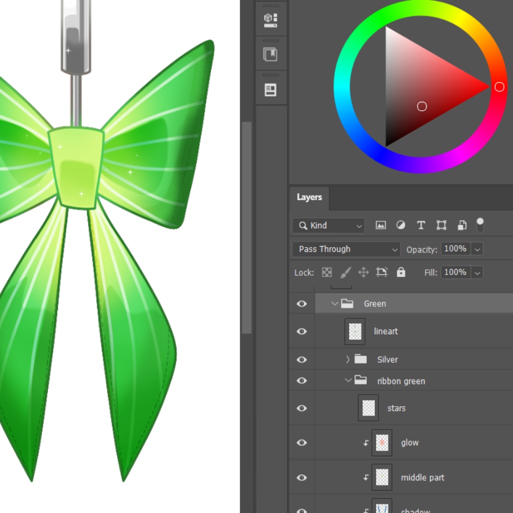Click the canvas vertical scrollbar
Screen dimensions: 513x513
tap(246, 228)
